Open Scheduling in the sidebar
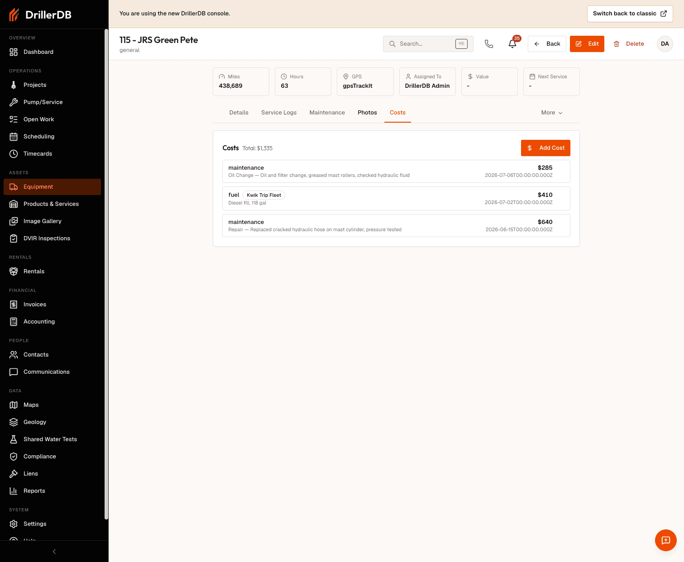The width and height of the screenshot is (684, 562). coord(52,137)
